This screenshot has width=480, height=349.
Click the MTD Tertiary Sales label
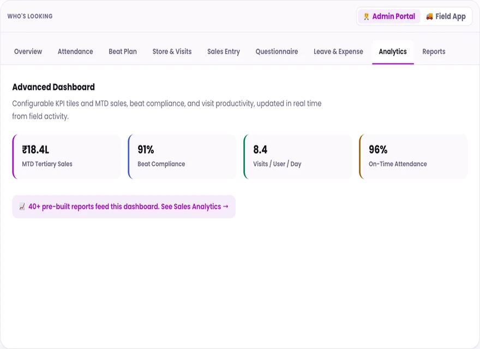[x=47, y=164]
